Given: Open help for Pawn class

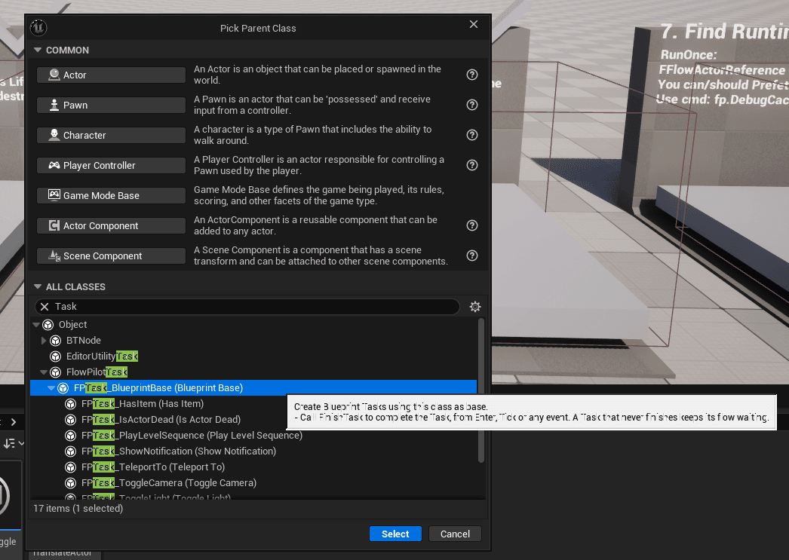Looking at the screenshot, I should [x=472, y=105].
